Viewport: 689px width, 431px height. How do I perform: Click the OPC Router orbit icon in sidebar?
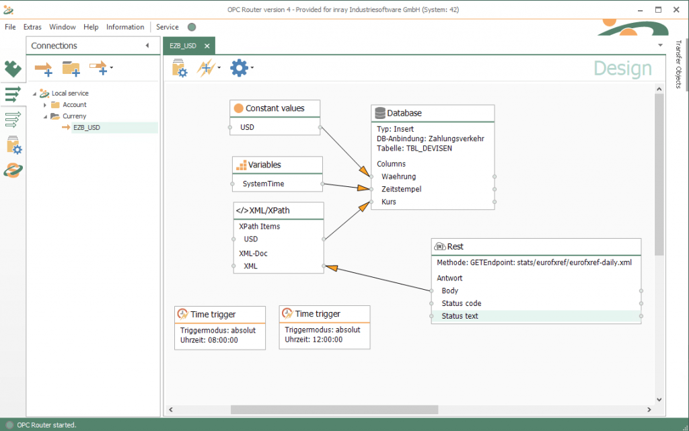[x=13, y=170]
